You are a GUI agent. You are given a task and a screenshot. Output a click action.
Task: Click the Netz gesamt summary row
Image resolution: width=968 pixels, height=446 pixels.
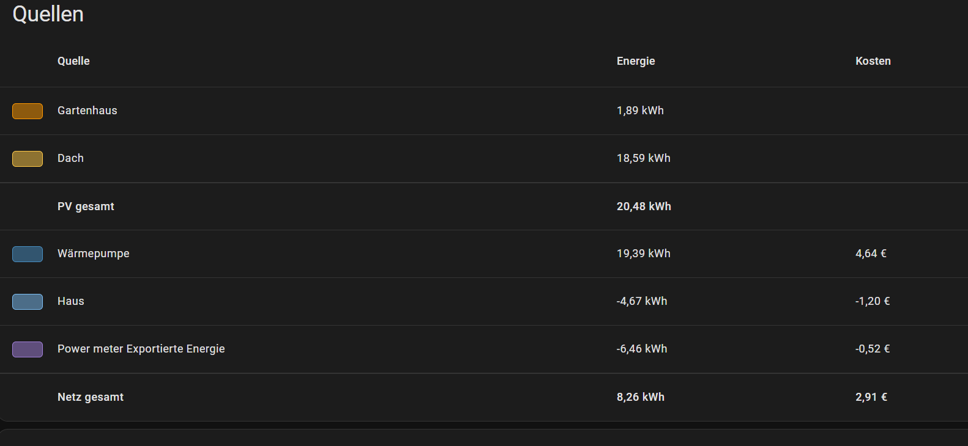(91, 397)
